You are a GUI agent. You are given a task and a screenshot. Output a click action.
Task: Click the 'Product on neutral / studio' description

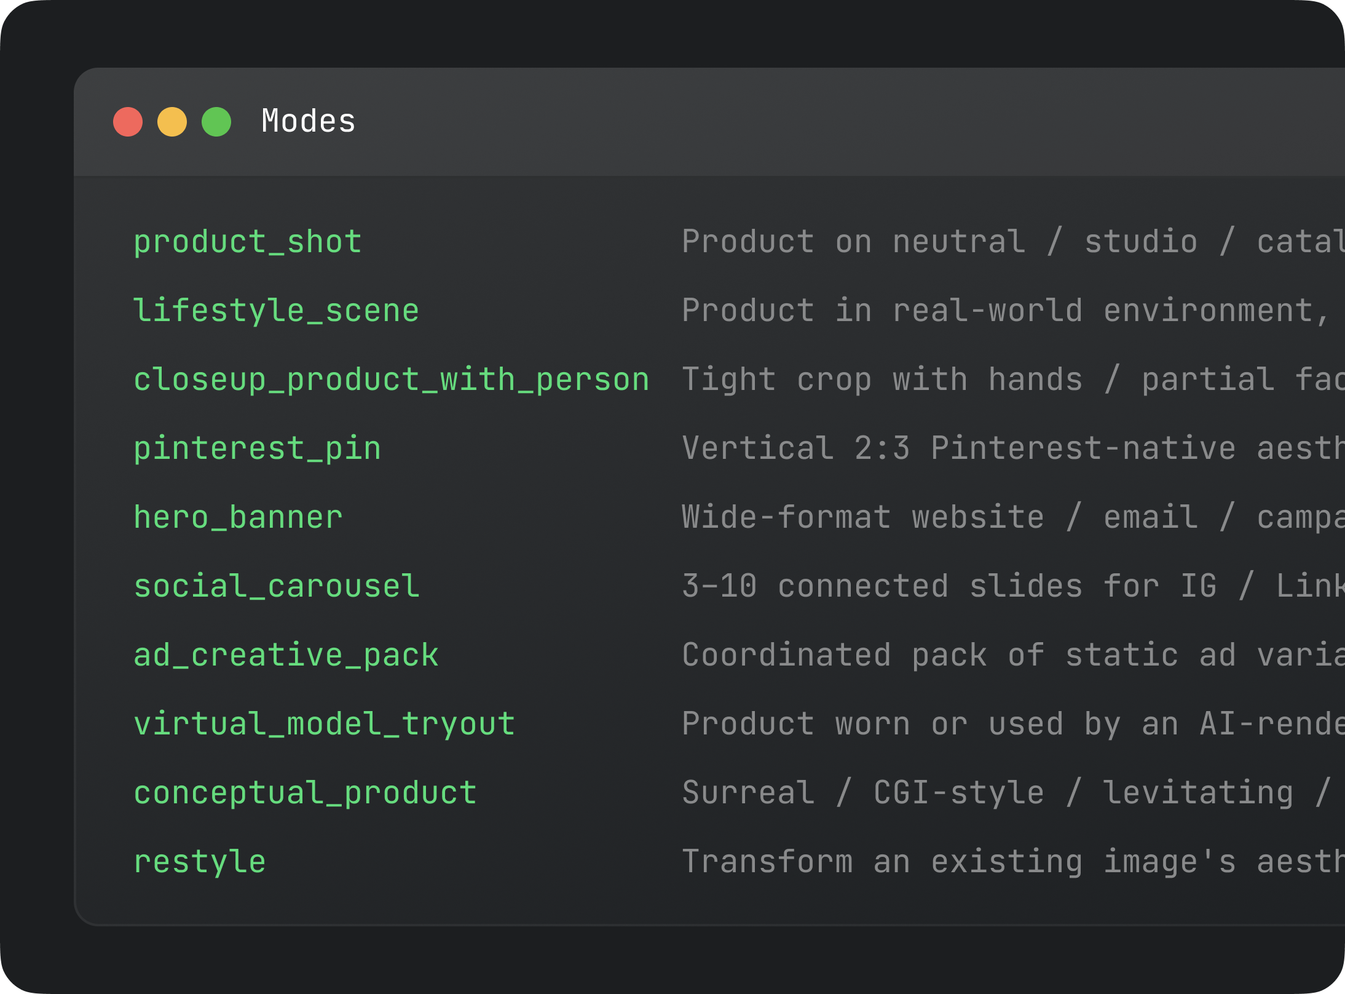[1013, 242]
